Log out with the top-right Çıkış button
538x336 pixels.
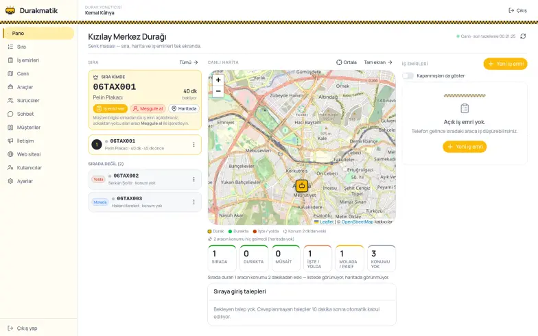(517, 11)
